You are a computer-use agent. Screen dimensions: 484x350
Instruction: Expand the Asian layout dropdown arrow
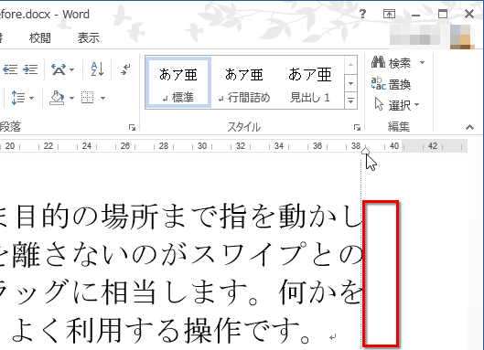click(72, 70)
